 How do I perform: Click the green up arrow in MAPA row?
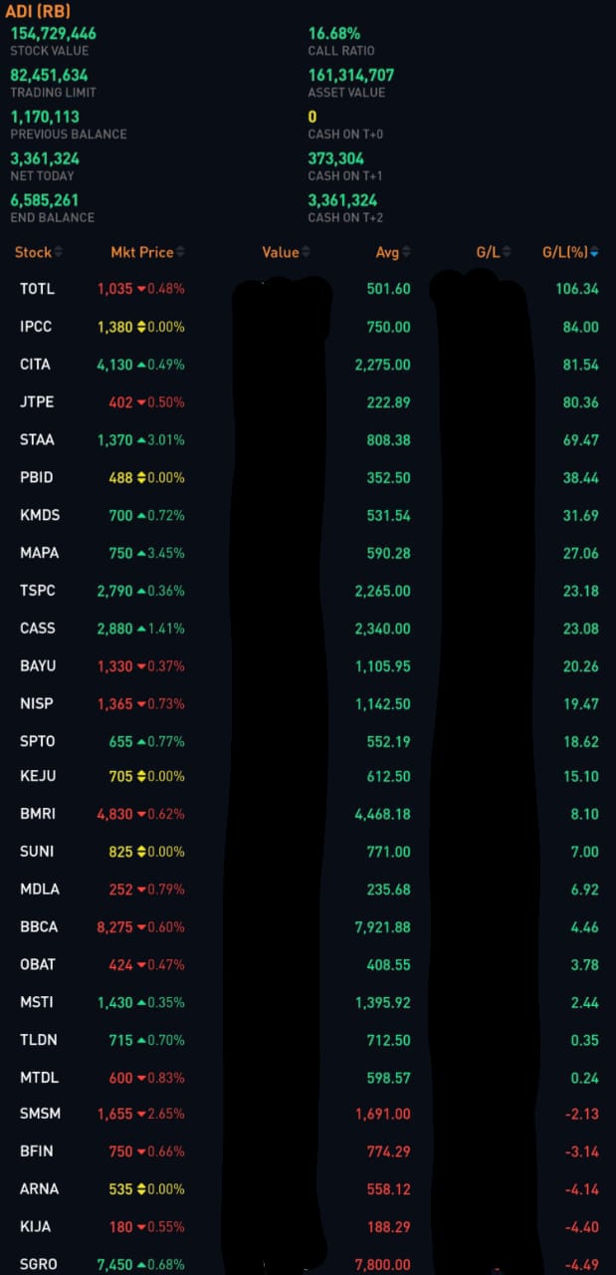(141, 553)
